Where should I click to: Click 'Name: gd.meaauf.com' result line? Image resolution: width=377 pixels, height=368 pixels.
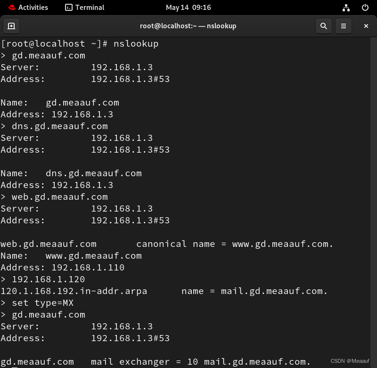click(x=60, y=103)
